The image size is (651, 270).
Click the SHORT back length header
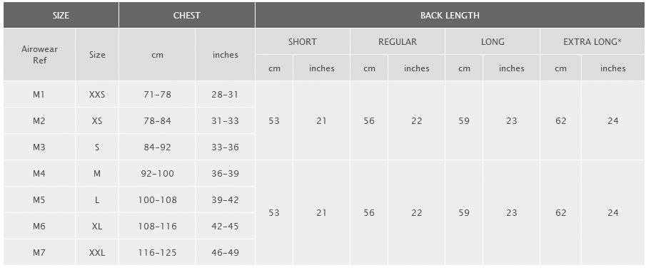click(302, 41)
